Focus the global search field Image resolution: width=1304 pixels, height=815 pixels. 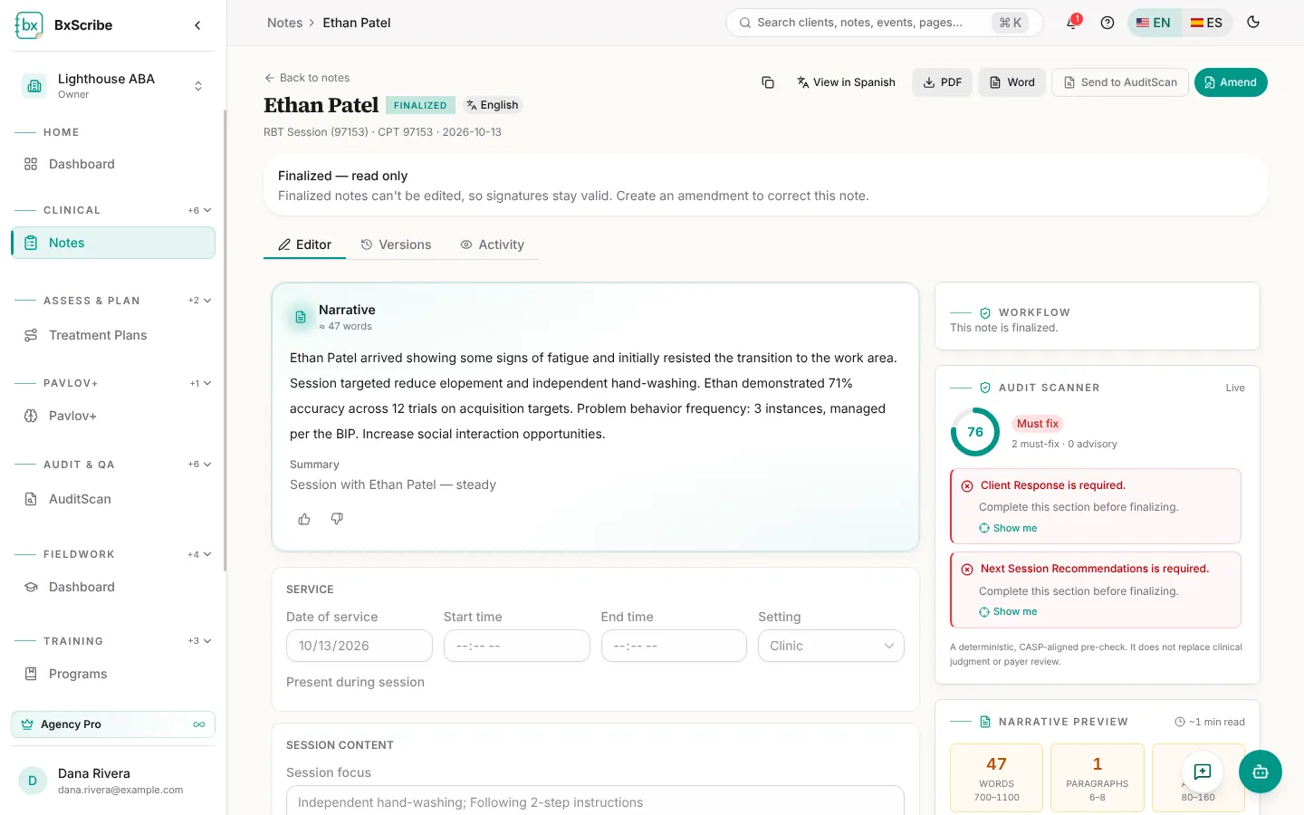point(885,23)
